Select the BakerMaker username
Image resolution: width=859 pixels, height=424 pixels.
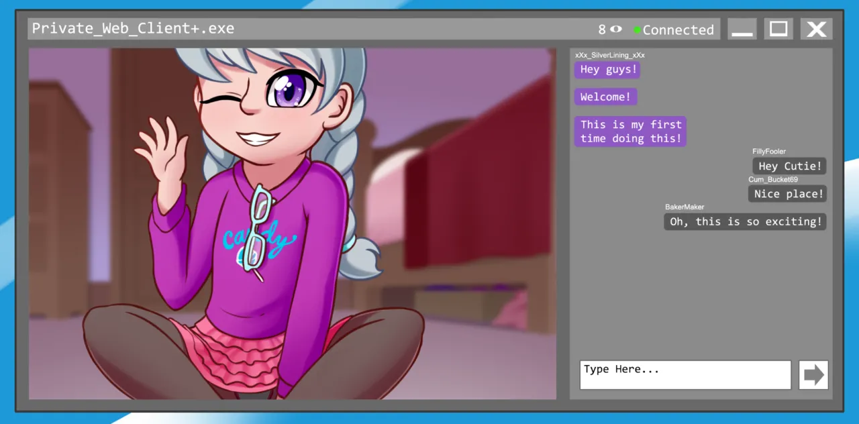pos(685,207)
